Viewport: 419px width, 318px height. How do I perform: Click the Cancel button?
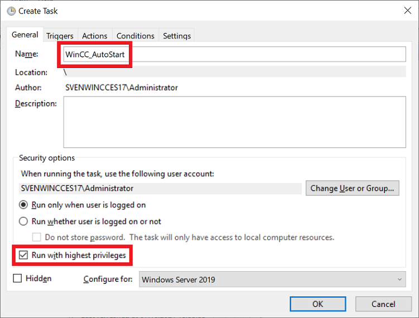(383, 304)
